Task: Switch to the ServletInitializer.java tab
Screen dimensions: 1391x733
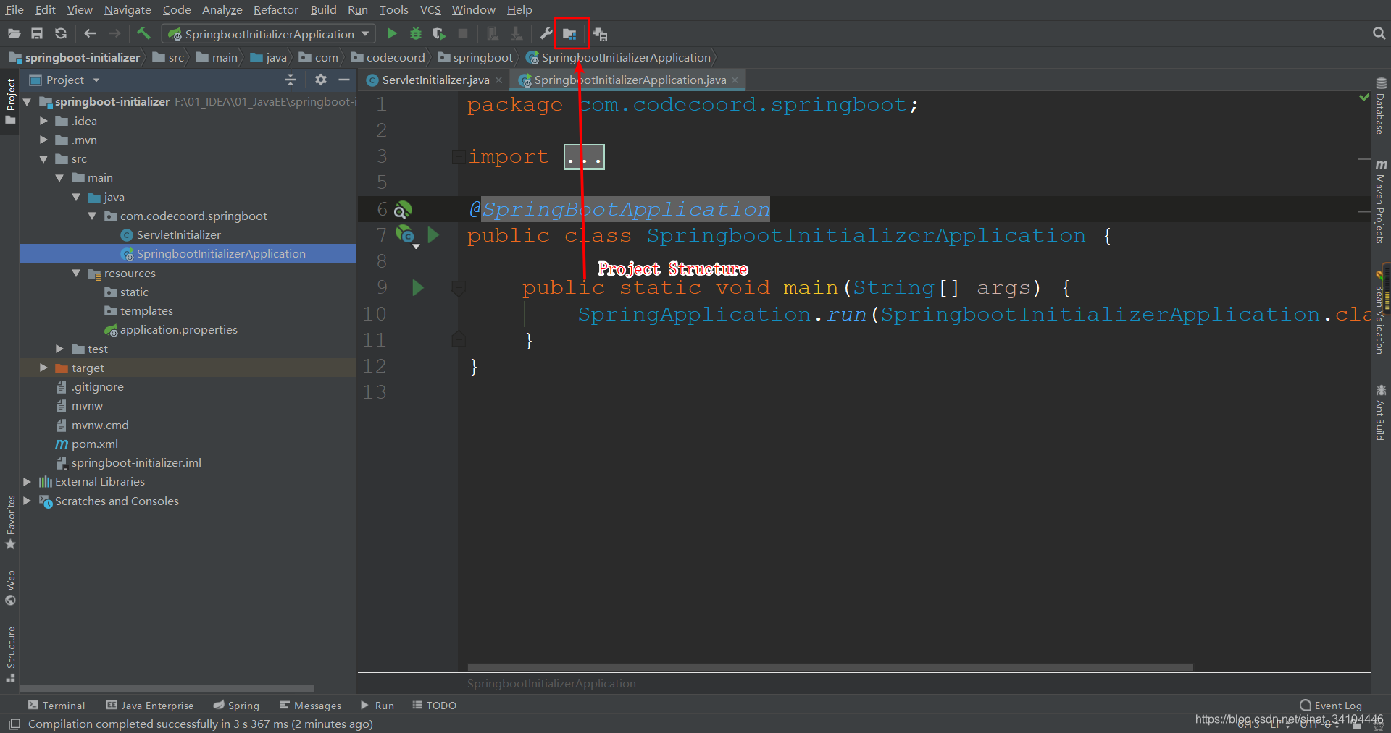Action: pos(433,80)
